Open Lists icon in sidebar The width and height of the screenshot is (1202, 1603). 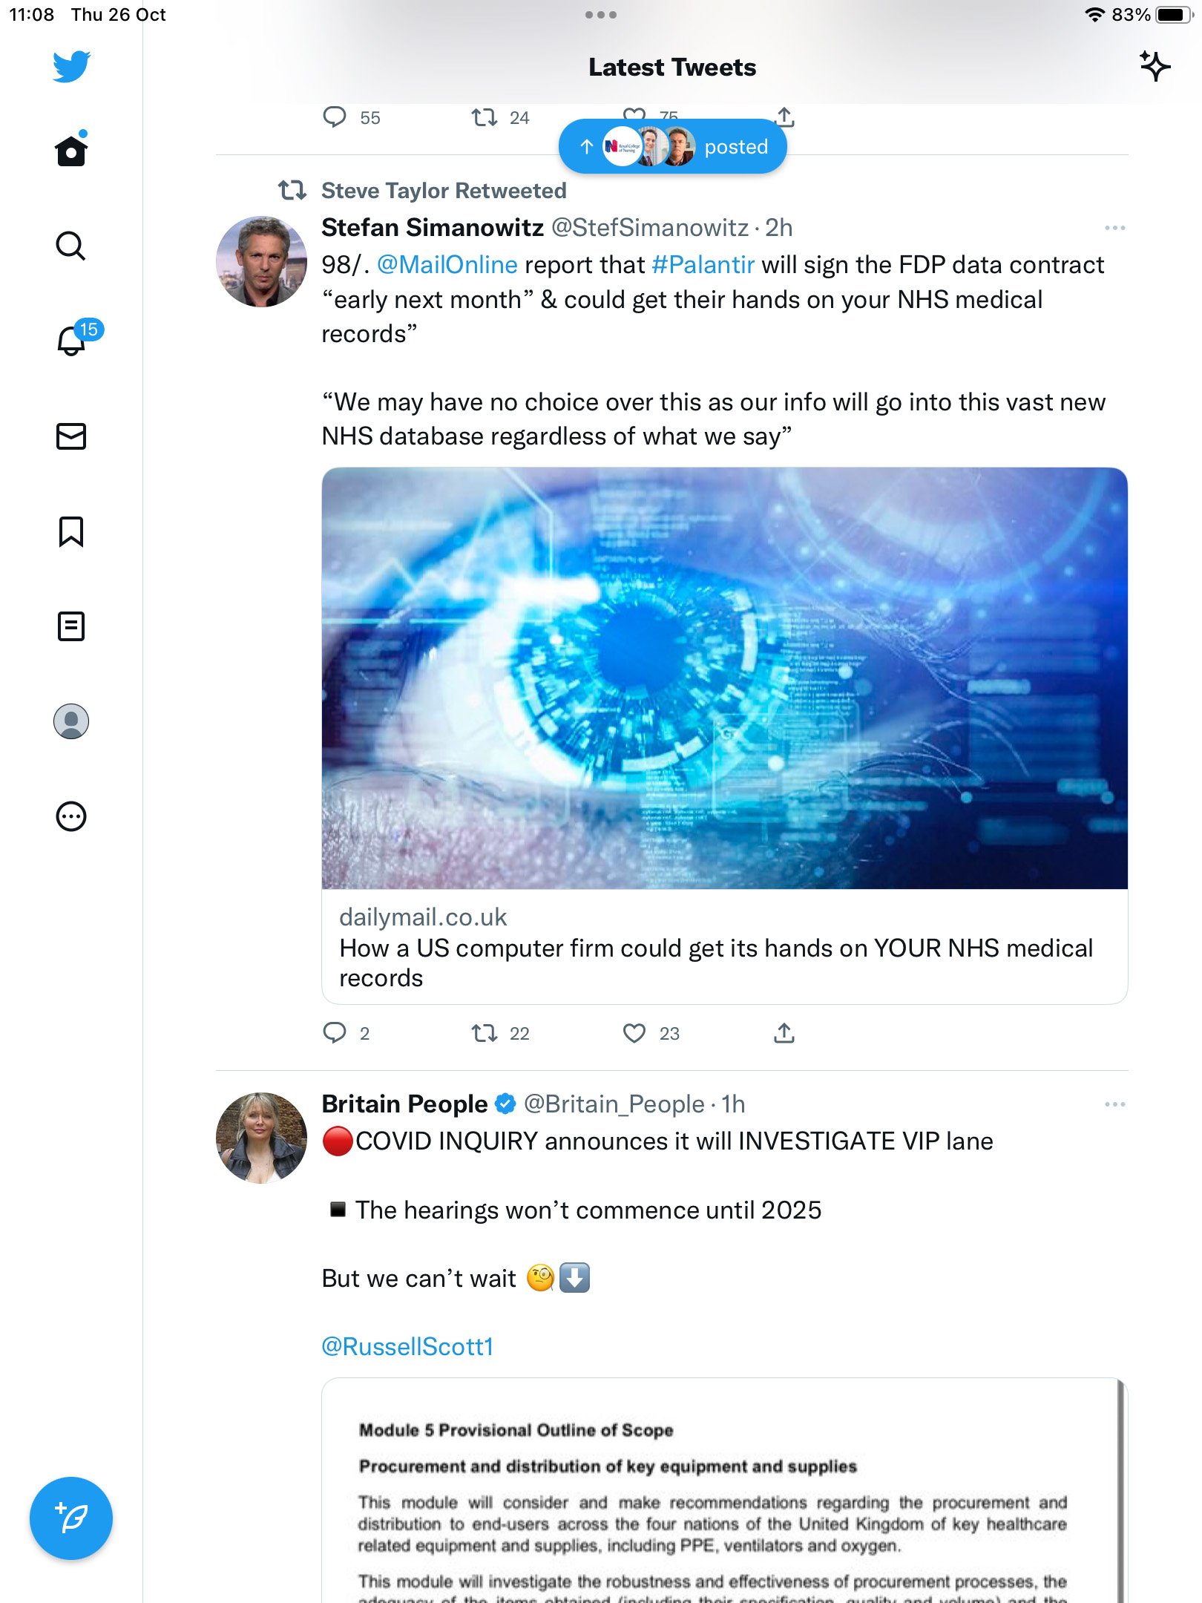point(71,626)
